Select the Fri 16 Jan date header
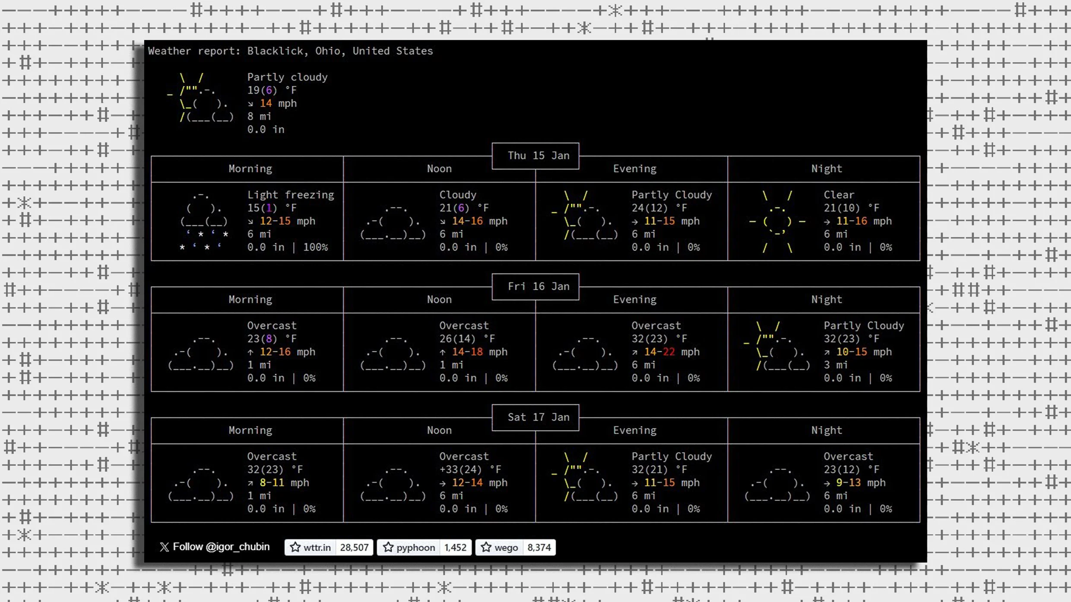The height and width of the screenshot is (602, 1071). coord(538,287)
